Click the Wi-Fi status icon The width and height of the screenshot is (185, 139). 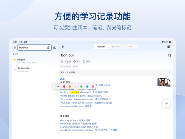[163, 42]
